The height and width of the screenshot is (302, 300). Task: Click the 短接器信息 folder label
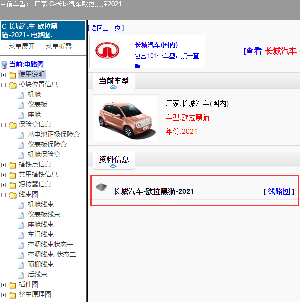tap(35, 185)
